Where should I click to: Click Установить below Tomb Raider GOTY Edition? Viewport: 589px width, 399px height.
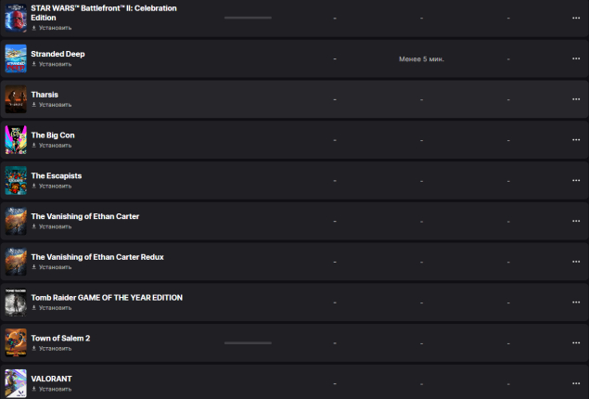coord(54,307)
